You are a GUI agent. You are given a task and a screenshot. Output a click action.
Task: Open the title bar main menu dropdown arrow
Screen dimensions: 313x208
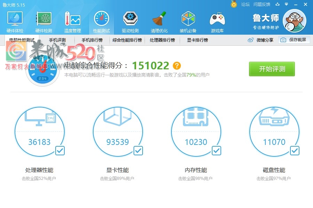[x=286, y=4]
